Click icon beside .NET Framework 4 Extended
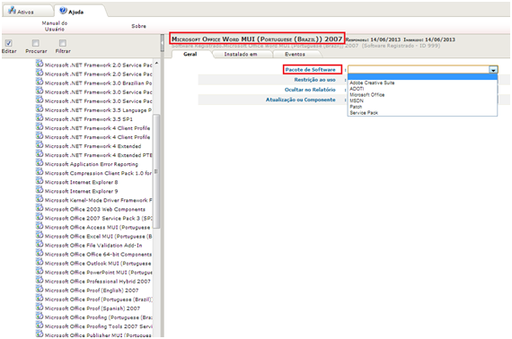 40,145
